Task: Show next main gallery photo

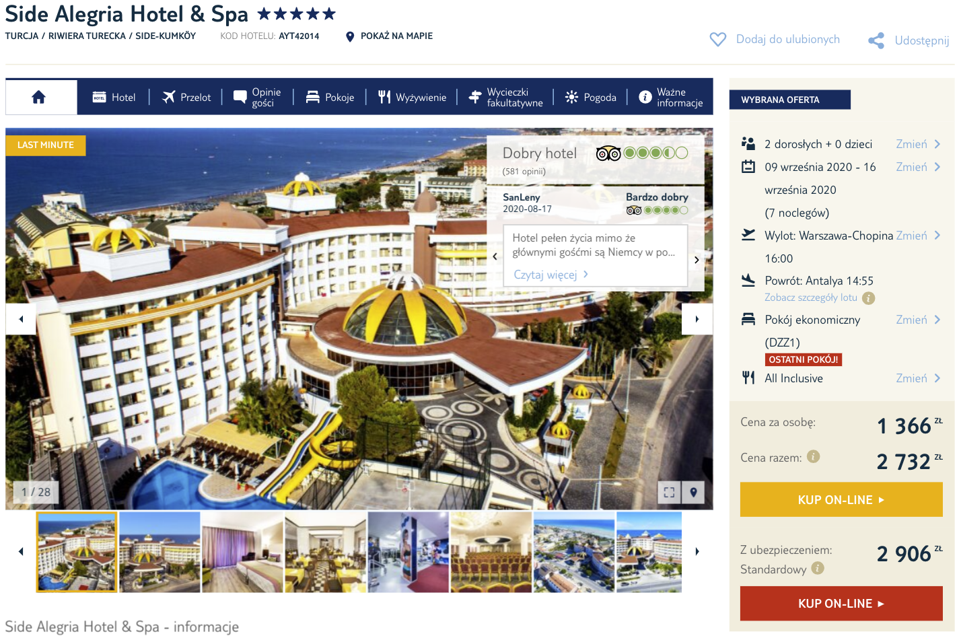Action: 697,319
